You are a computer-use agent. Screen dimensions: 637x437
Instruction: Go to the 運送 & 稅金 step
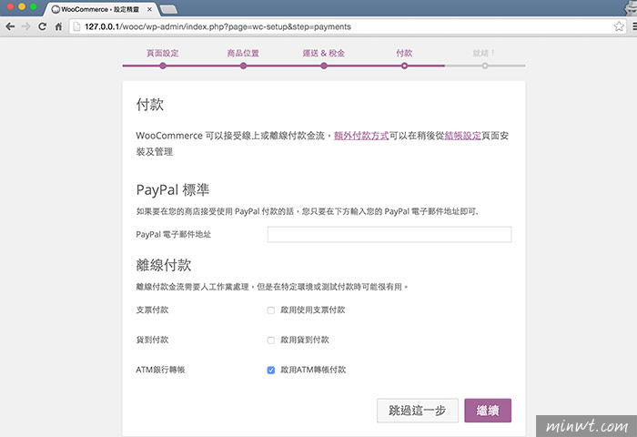click(x=323, y=53)
